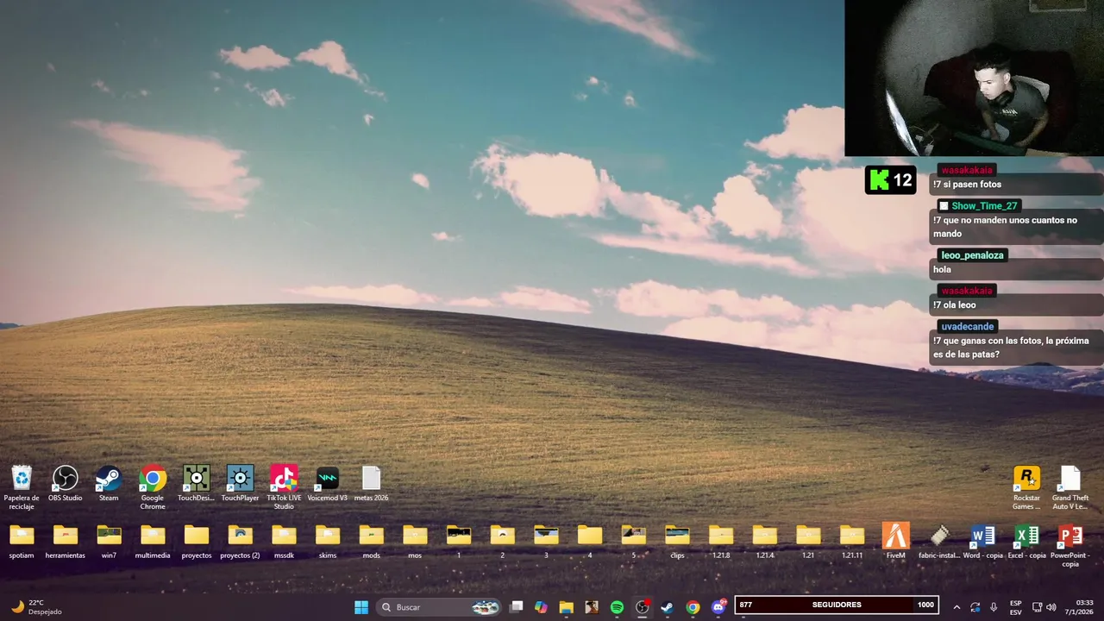This screenshot has width=1104, height=621.
Task: Select the folder named 1
Action: 459,541
